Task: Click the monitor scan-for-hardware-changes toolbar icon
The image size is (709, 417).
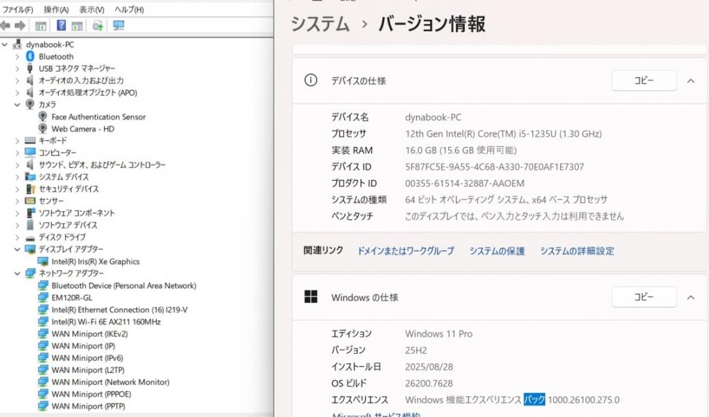Action: (118, 26)
